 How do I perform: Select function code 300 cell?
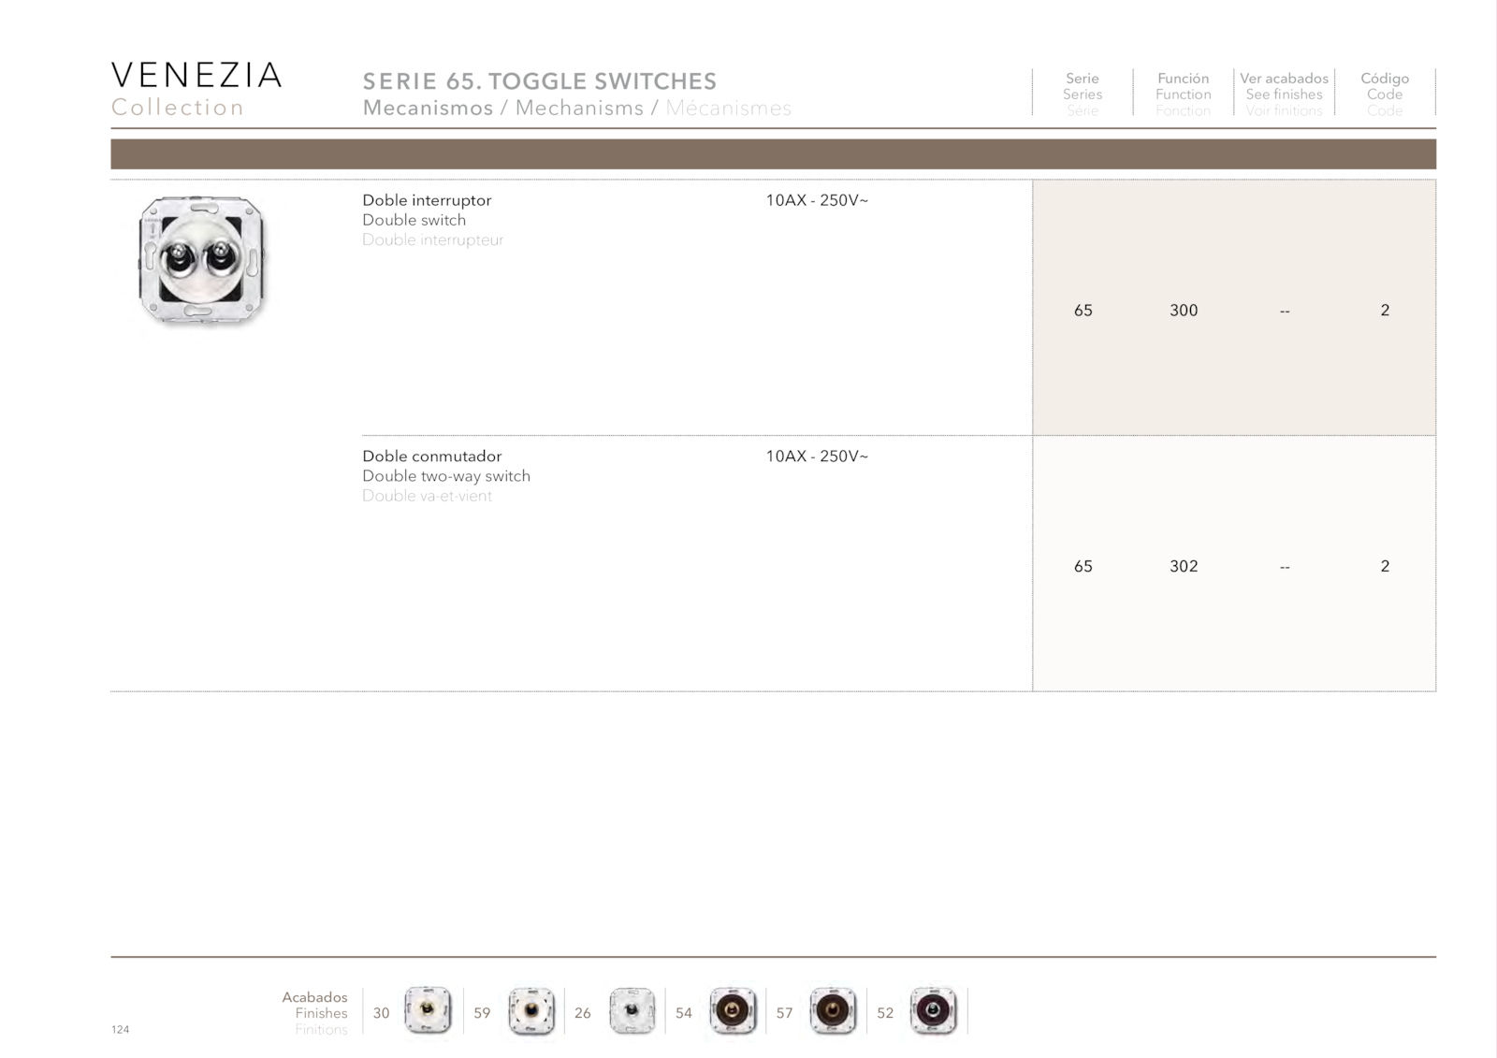click(x=1184, y=311)
